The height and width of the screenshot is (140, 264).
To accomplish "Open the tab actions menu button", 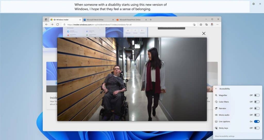I will tap(46, 19).
